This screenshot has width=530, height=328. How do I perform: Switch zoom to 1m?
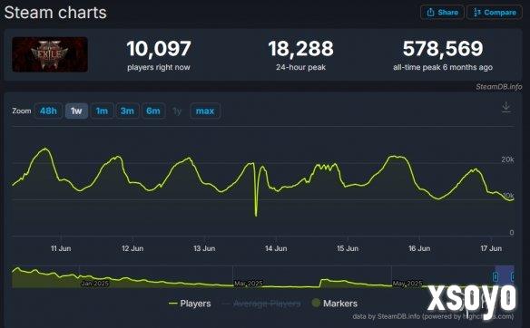point(102,111)
